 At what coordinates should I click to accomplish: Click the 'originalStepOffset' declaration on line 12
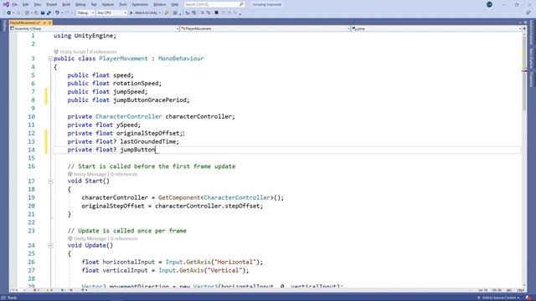tap(147, 134)
